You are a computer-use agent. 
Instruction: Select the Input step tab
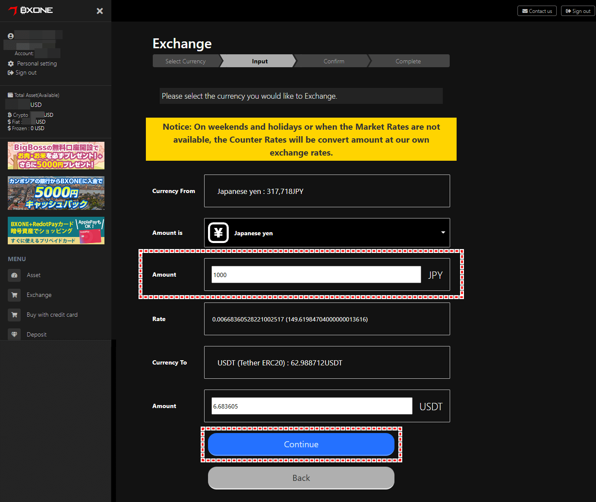260,61
